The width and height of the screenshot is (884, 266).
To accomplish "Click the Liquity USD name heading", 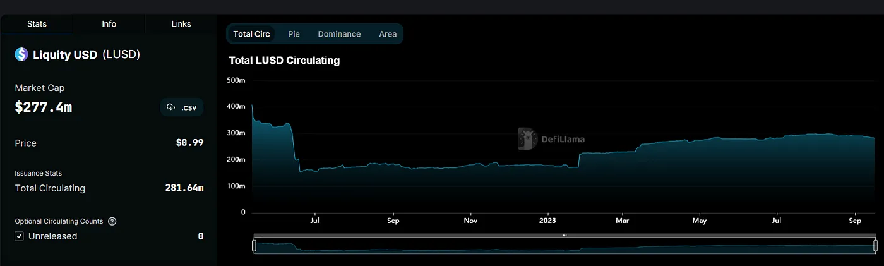I will [65, 55].
